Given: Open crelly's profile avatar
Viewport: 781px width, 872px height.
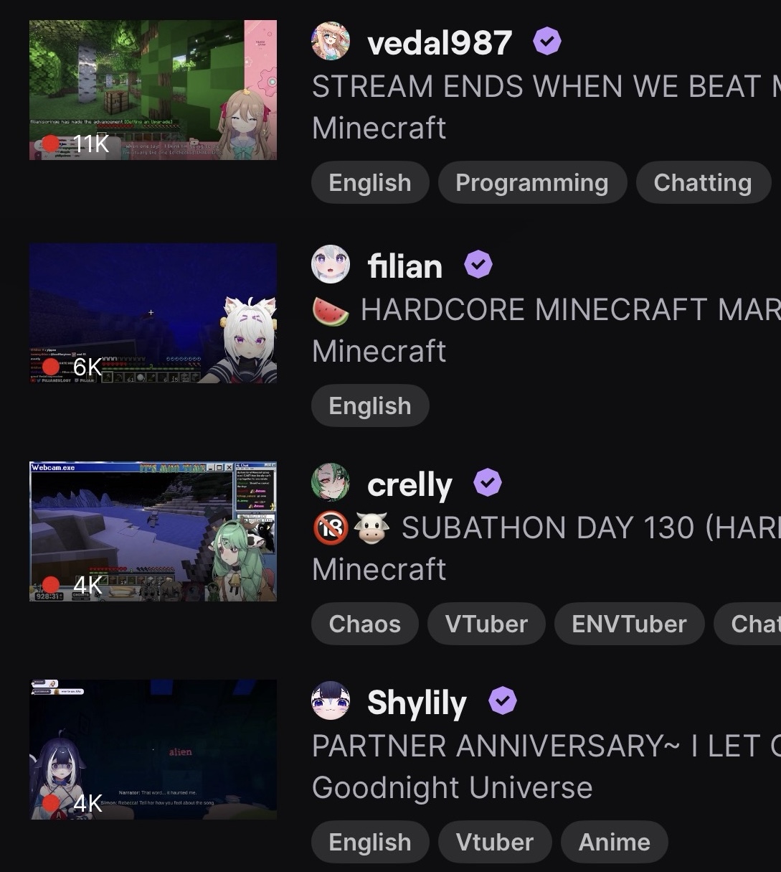Looking at the screenshot, I should (331, 482).
